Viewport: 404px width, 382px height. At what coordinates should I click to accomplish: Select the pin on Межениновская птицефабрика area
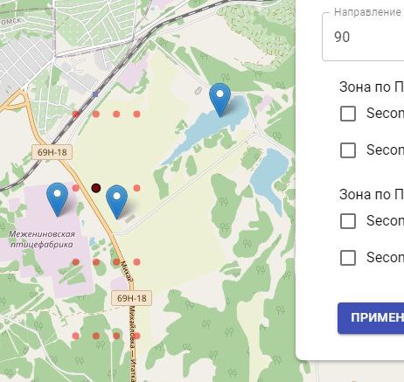click(x=58, y=199)
